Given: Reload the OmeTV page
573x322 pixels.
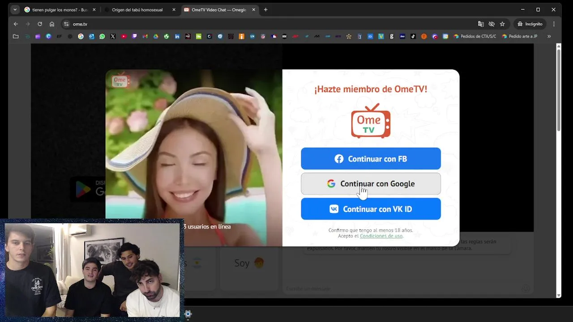Looking at the screenshot, I should pos(40,24).
